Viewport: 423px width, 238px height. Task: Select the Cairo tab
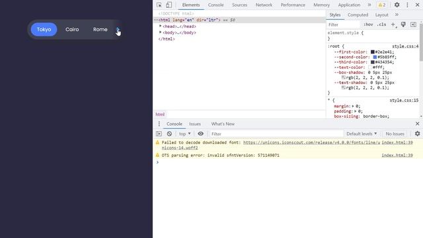72,29
